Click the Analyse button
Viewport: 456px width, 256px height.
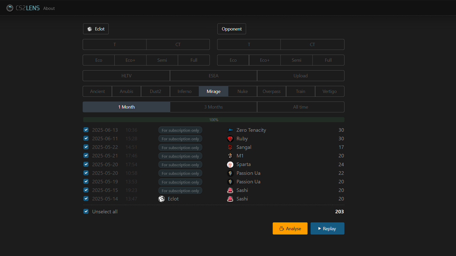click(290, 229)
